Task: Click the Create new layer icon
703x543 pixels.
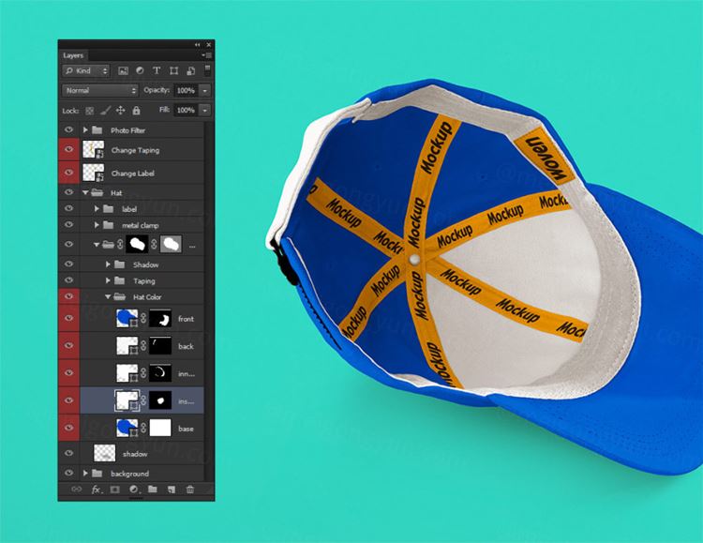Action: tap(172, 490)
